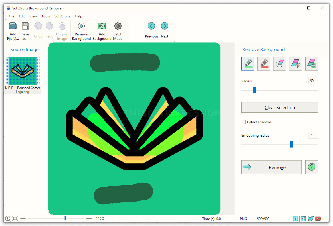Click the Add File(s) toolbar icon
Screen dimensions: 333x226
(13, 26)
